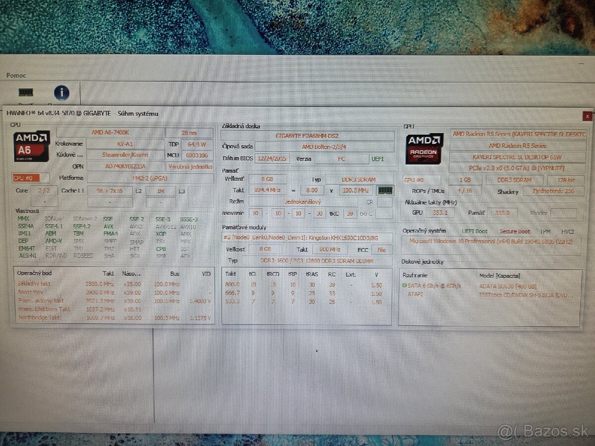Viewport: 595px width, 446px height.
Task: Open the CPU #0 selector dropdown
Action: (x=31, y=178)
